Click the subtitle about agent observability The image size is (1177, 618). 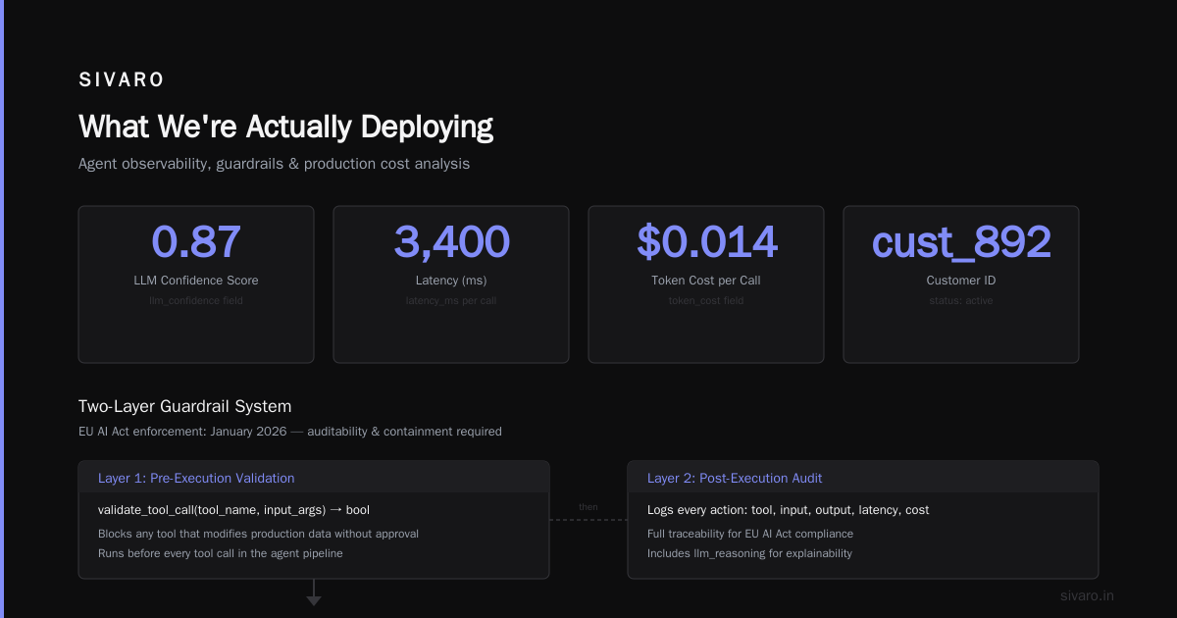point(274,164)
